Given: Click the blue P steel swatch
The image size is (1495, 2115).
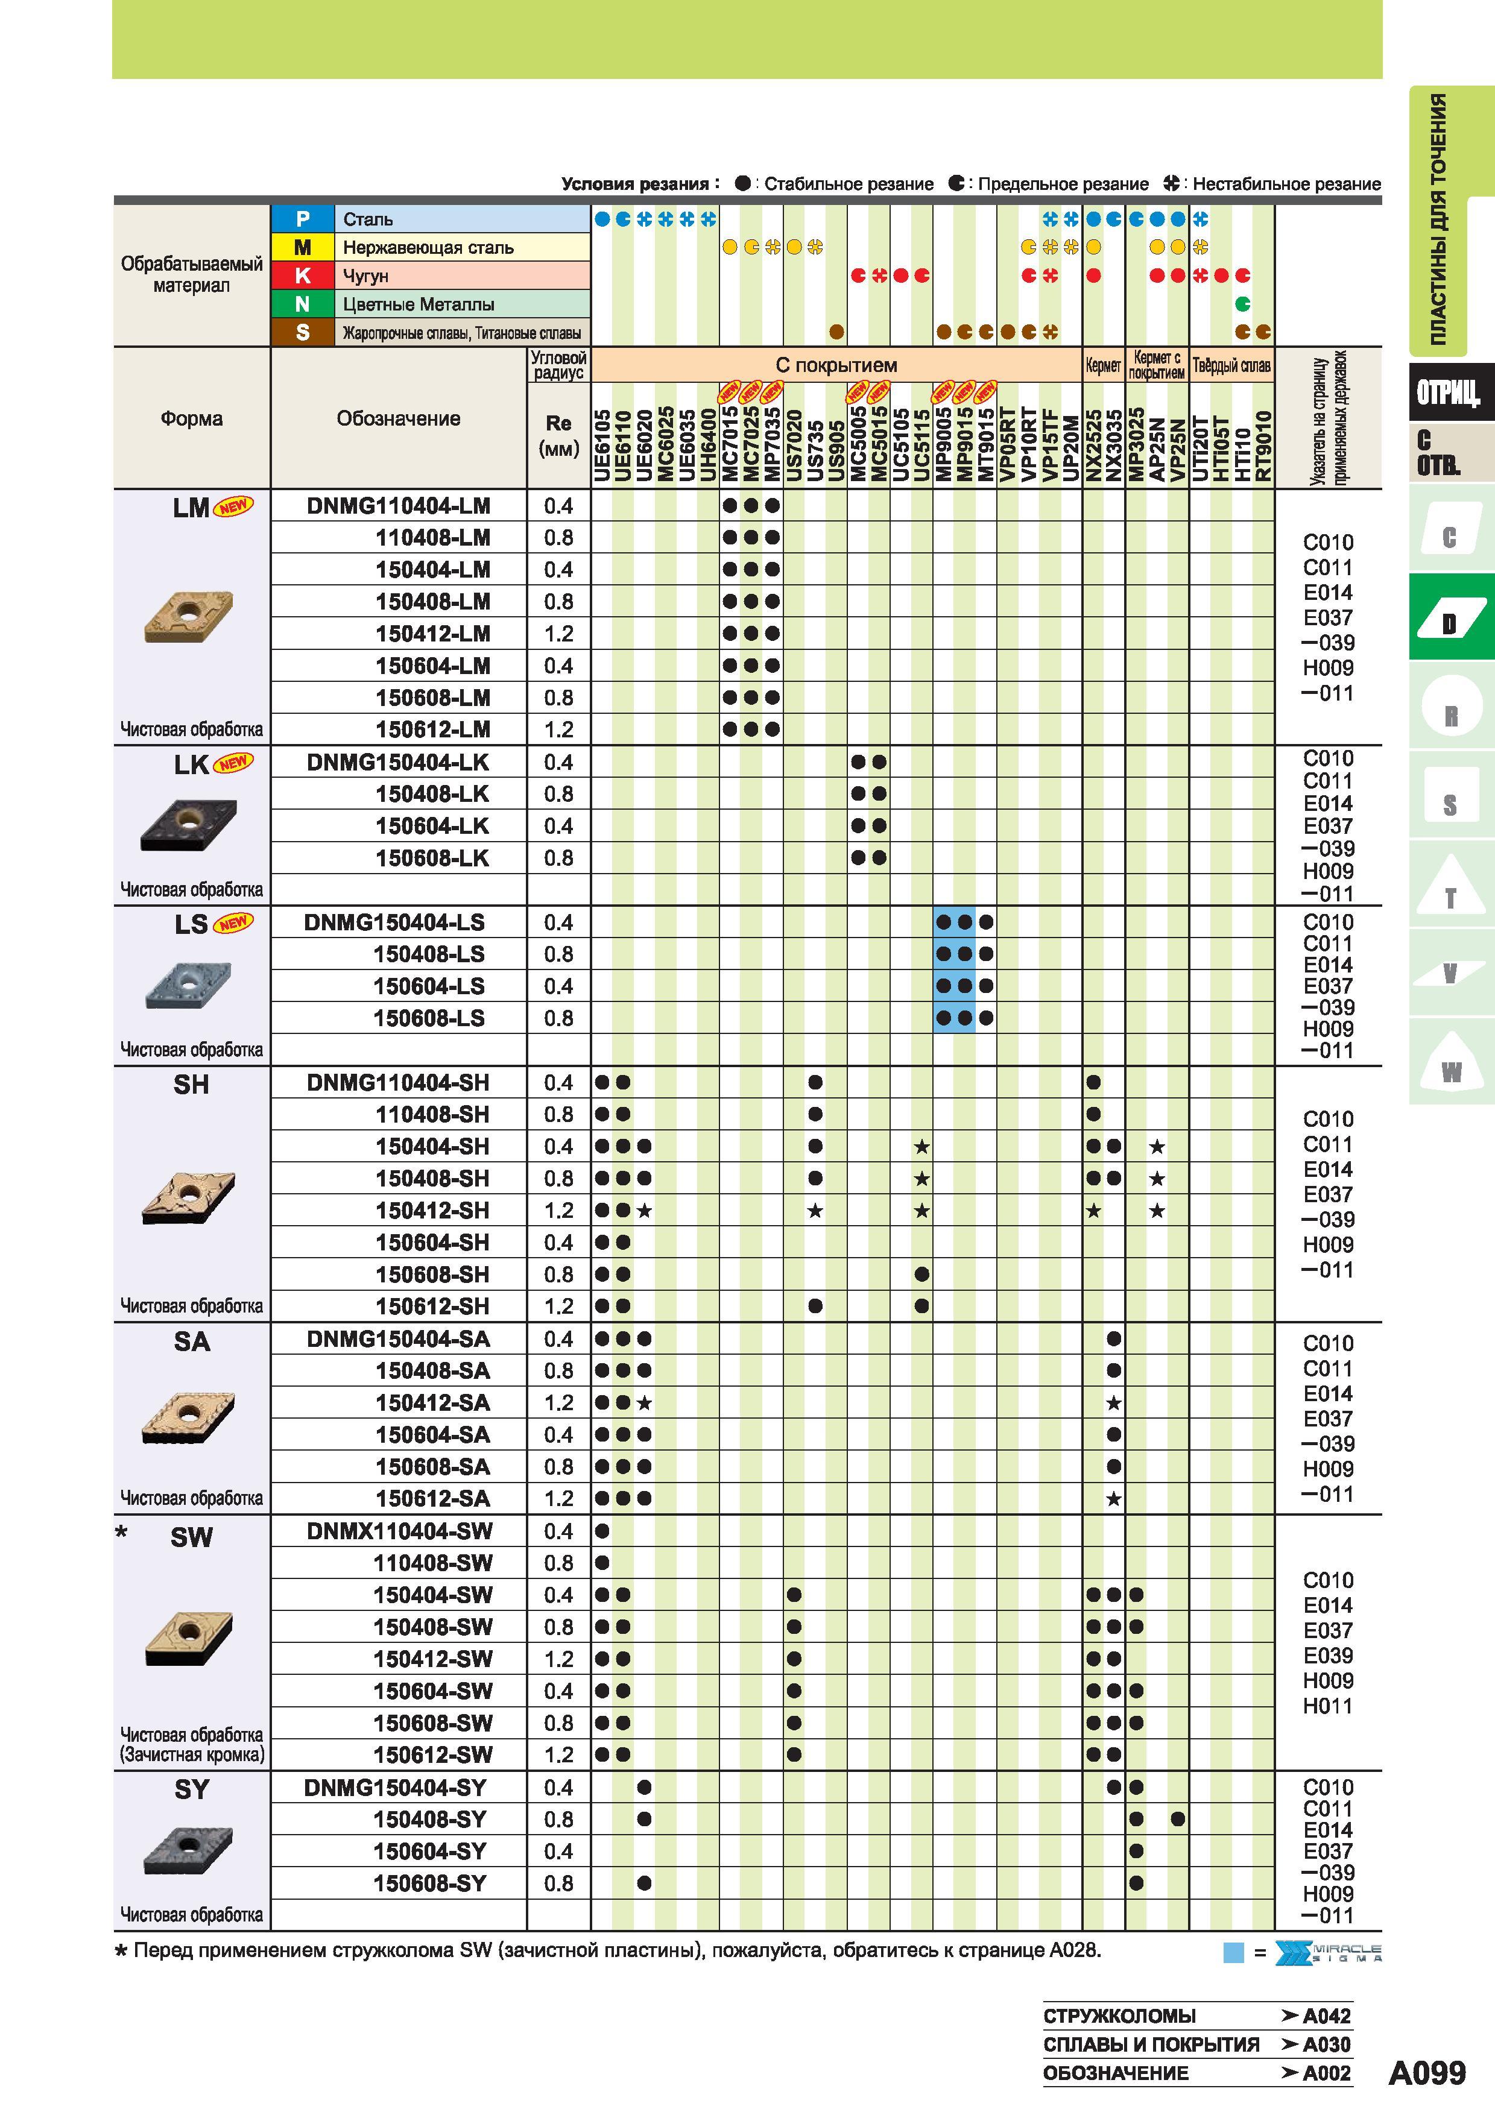Looking at the screenshot, I should [x=302, y=219].
